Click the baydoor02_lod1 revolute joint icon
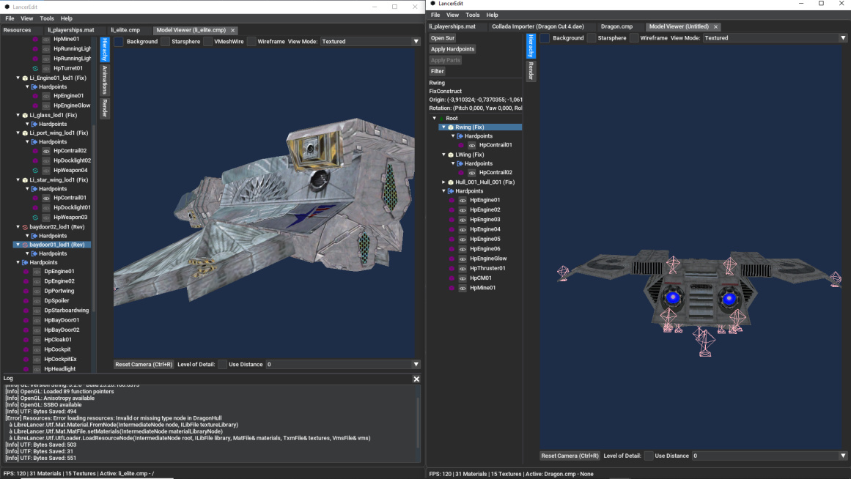 coord(26,227)
